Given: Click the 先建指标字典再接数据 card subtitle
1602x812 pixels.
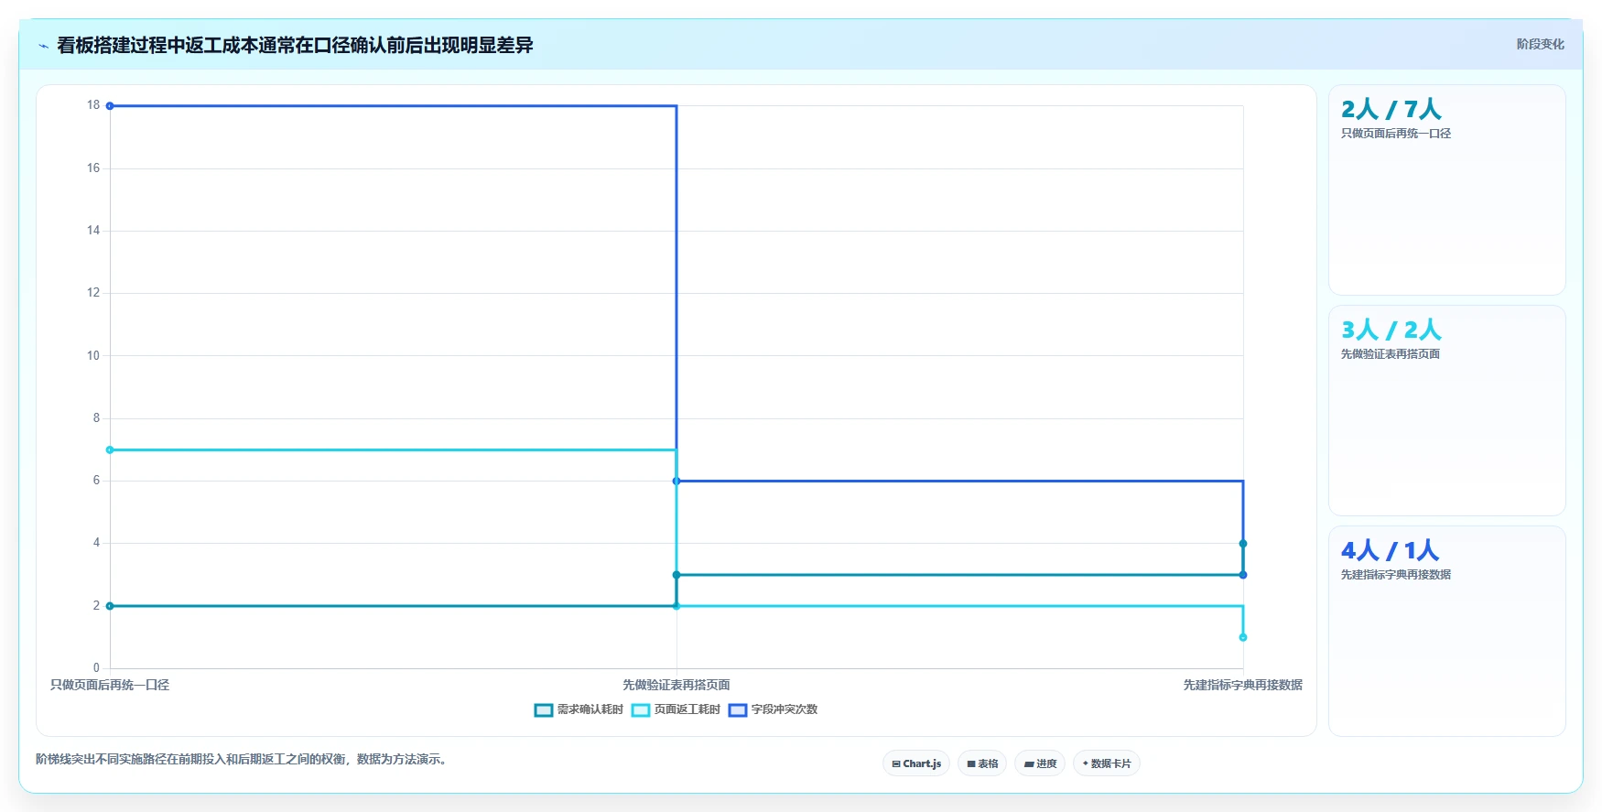Looking at the screenshot, I should point(1396,575).
